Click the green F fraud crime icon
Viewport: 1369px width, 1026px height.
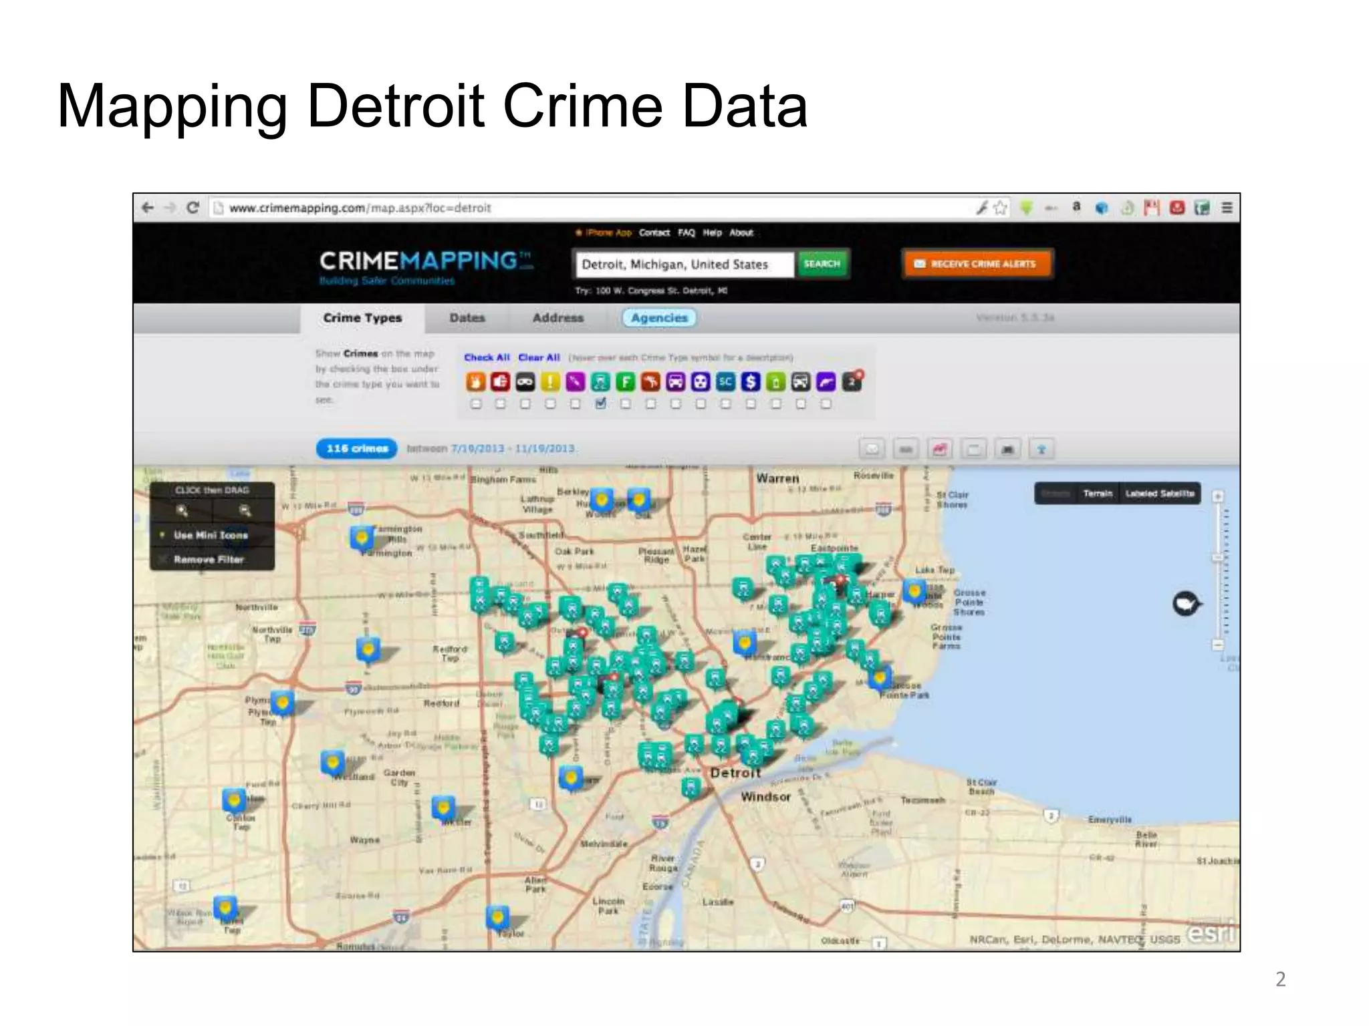(x=626, y=381)
